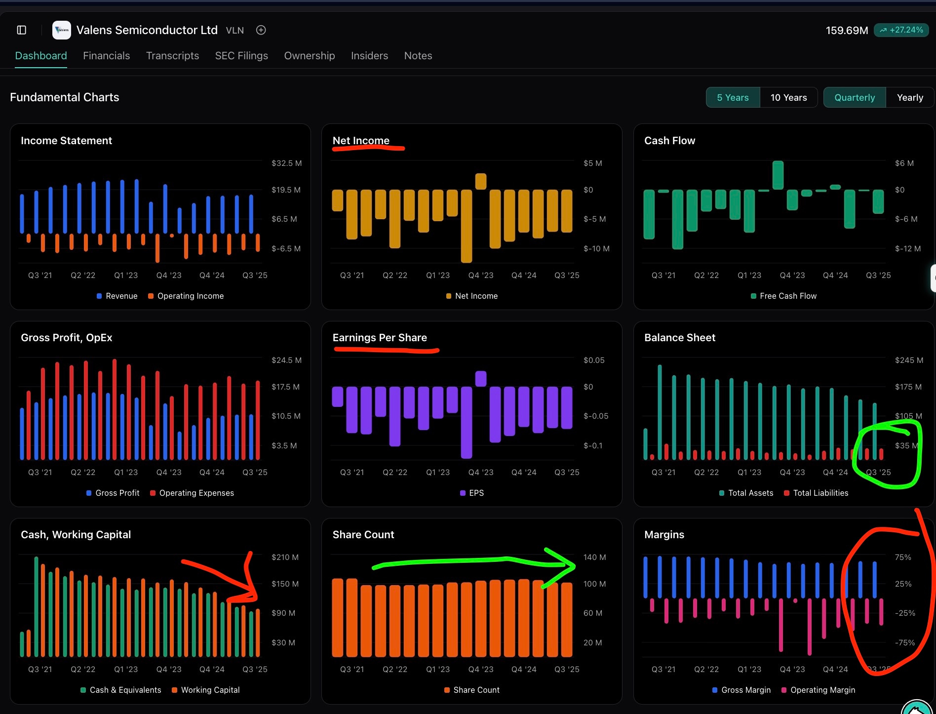
Task: Add VLN to watchlist with plus icon
Action: (x=261, y=30)
